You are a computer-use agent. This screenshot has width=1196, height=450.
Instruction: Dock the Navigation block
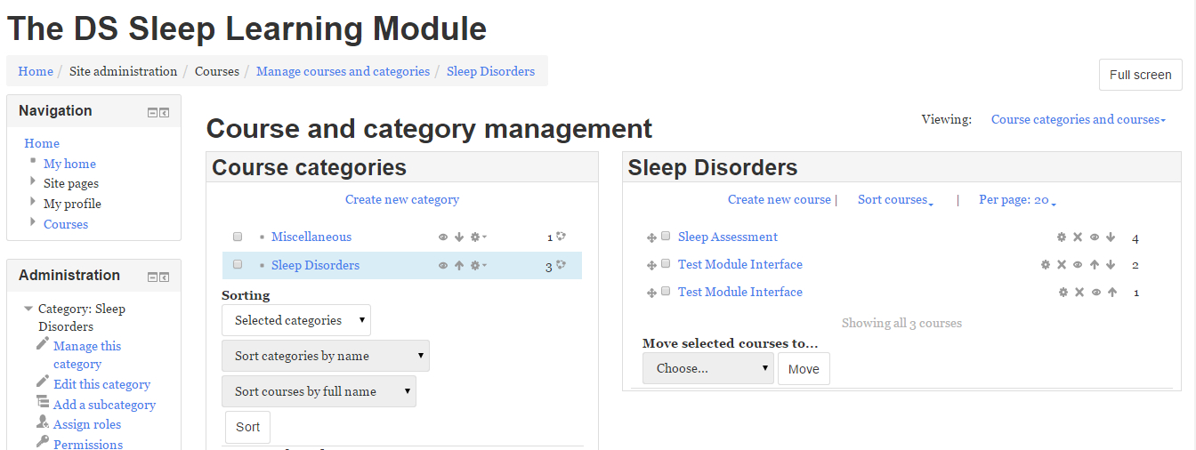tap(165, 112)
